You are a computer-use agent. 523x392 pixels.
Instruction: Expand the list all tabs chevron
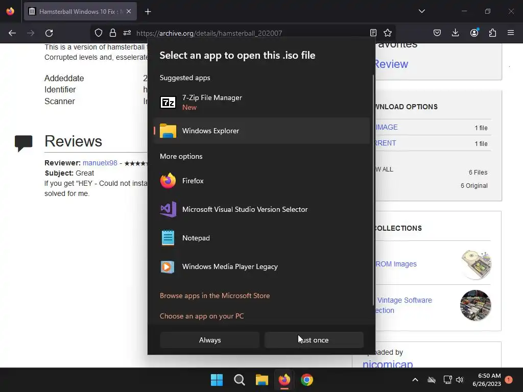[421, 11]
